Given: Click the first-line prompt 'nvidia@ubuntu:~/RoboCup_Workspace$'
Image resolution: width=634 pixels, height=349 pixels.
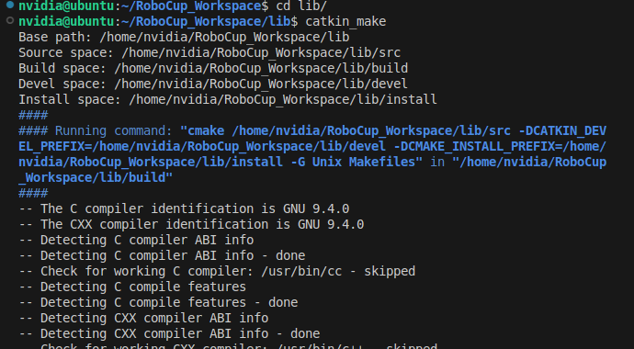Looking at the screenshot, I should tap(143, 6).
